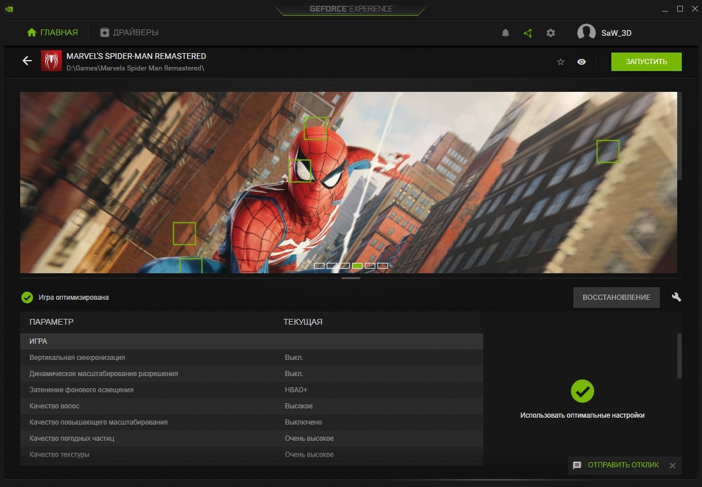This screenshot has height=487, width=702.
Task: Click the Игра оптимизирована status text
Action: coord(73,298)
